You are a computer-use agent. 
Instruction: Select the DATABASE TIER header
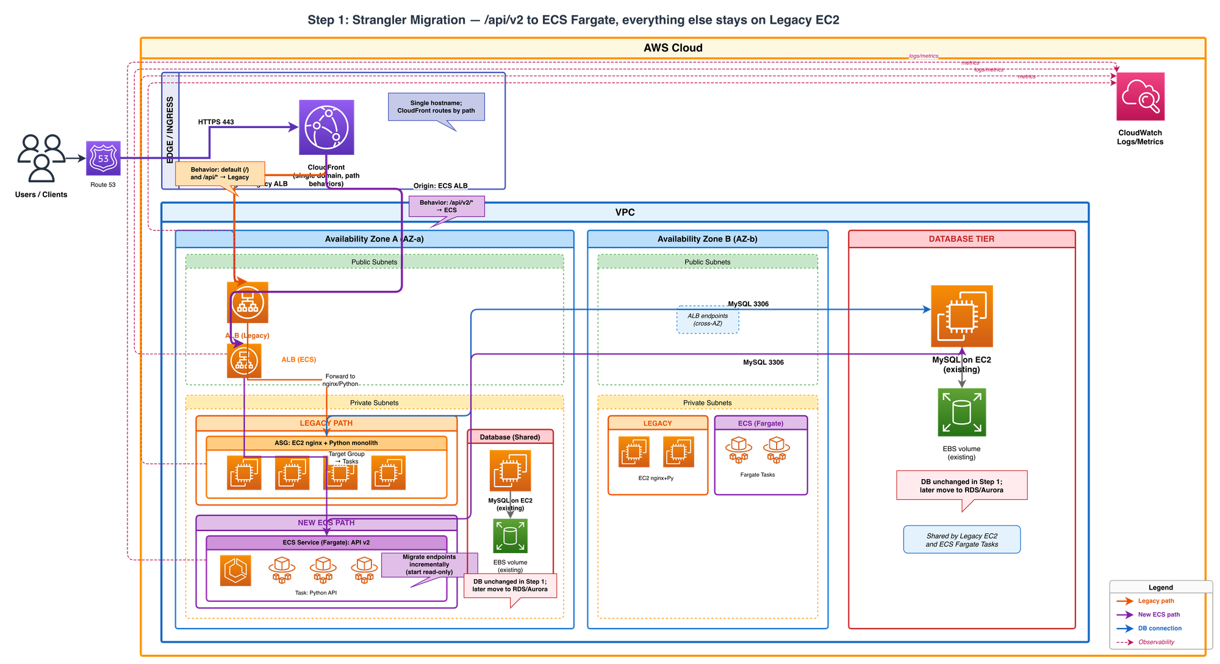pyautogui.click(x=961, y=239)
